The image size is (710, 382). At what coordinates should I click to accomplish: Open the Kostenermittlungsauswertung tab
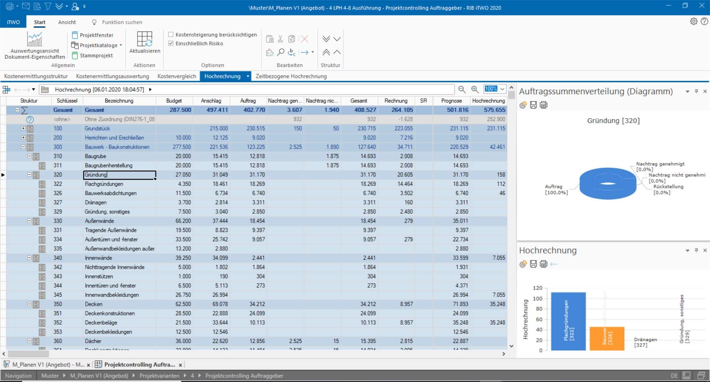(112, 76)
